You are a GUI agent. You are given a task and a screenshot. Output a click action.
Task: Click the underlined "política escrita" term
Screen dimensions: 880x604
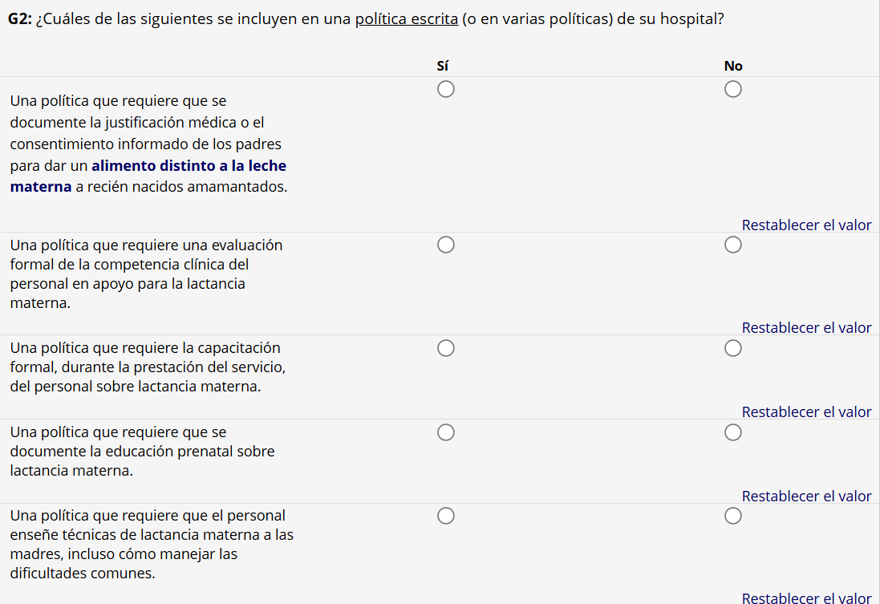(407, 18)
